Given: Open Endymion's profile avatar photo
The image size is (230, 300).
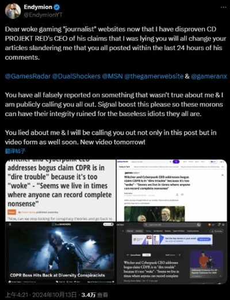Looking at the screenshot, I should coord(13,11).
